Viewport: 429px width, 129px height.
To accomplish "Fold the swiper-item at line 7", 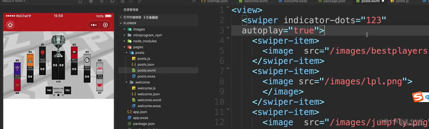I will 228,68.
